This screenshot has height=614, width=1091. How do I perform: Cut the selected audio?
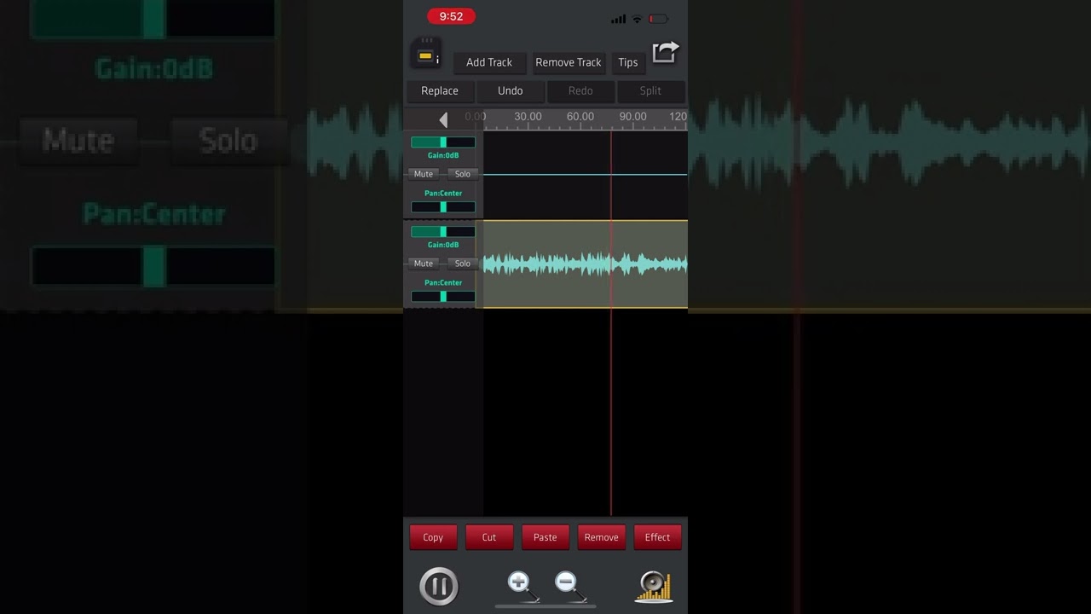click(x=489, y=537)
